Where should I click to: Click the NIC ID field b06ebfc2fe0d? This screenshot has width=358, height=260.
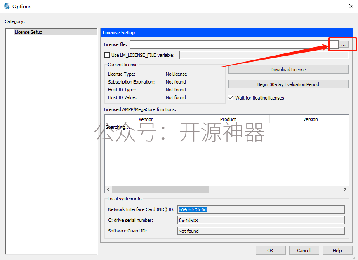point(261,209)
